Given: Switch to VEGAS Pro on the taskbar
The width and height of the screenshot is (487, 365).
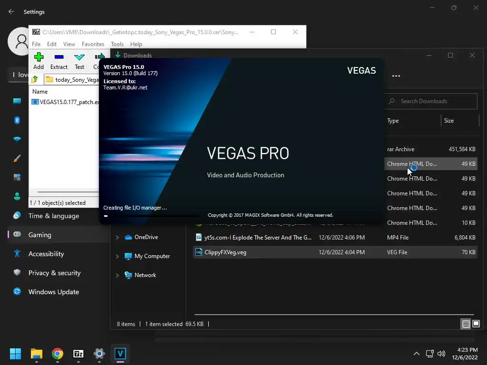Looking at the screenshot, I should (120, 354).
